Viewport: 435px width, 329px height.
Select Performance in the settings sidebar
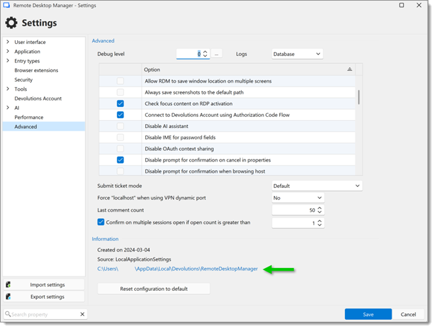point(29,118)
